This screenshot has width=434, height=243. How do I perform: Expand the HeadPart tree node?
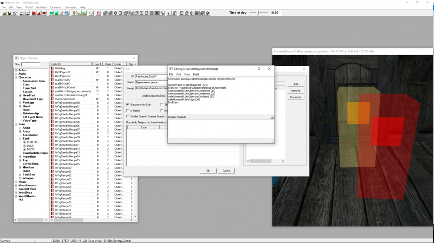click(20, 95)
